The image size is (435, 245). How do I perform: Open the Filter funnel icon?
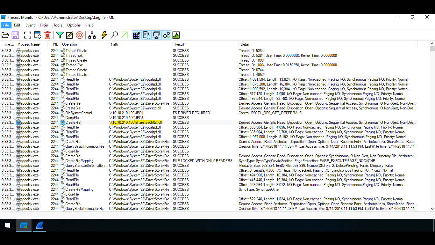60,35
